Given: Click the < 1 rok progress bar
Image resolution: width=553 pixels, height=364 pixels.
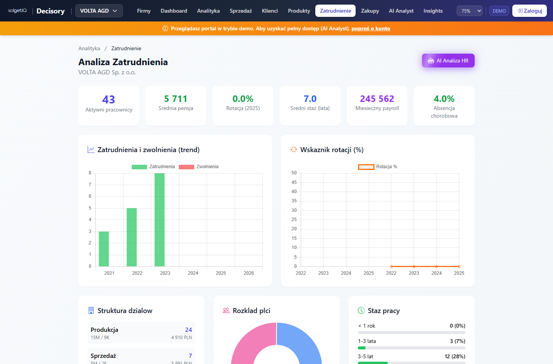Looking at the screenshot, I should pos(412,333).
